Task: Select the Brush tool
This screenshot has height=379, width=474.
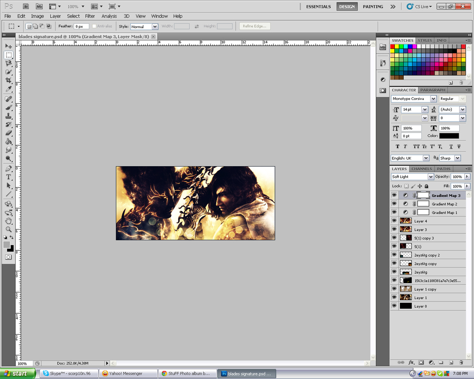Action: point(8,108)
